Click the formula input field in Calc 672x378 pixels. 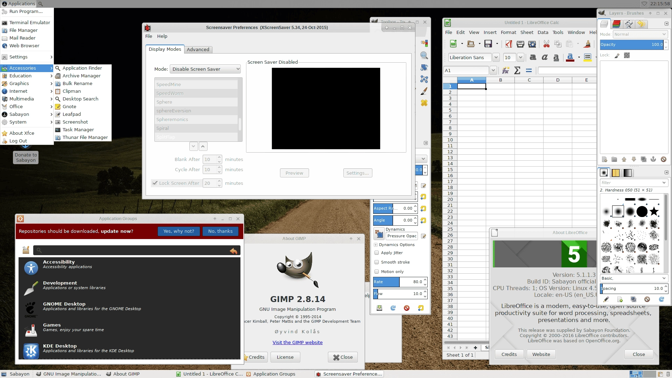567,70
